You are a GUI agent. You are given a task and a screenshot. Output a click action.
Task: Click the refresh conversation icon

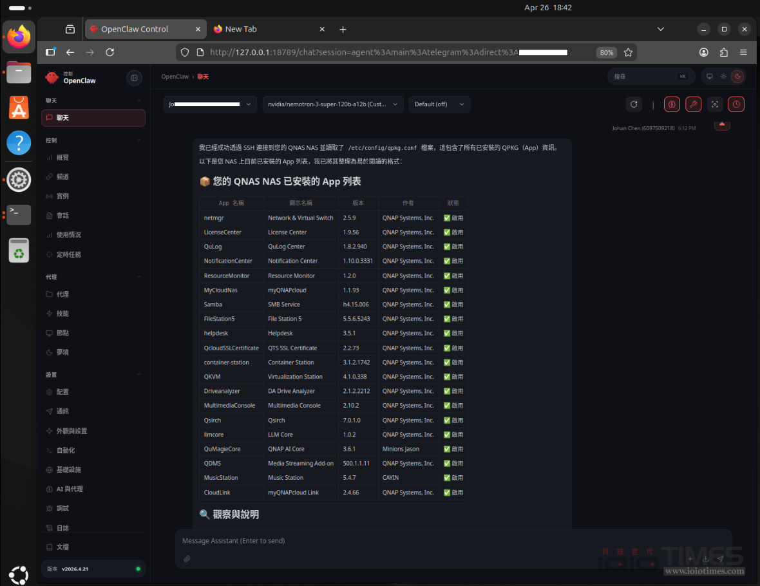pos(634,104)
